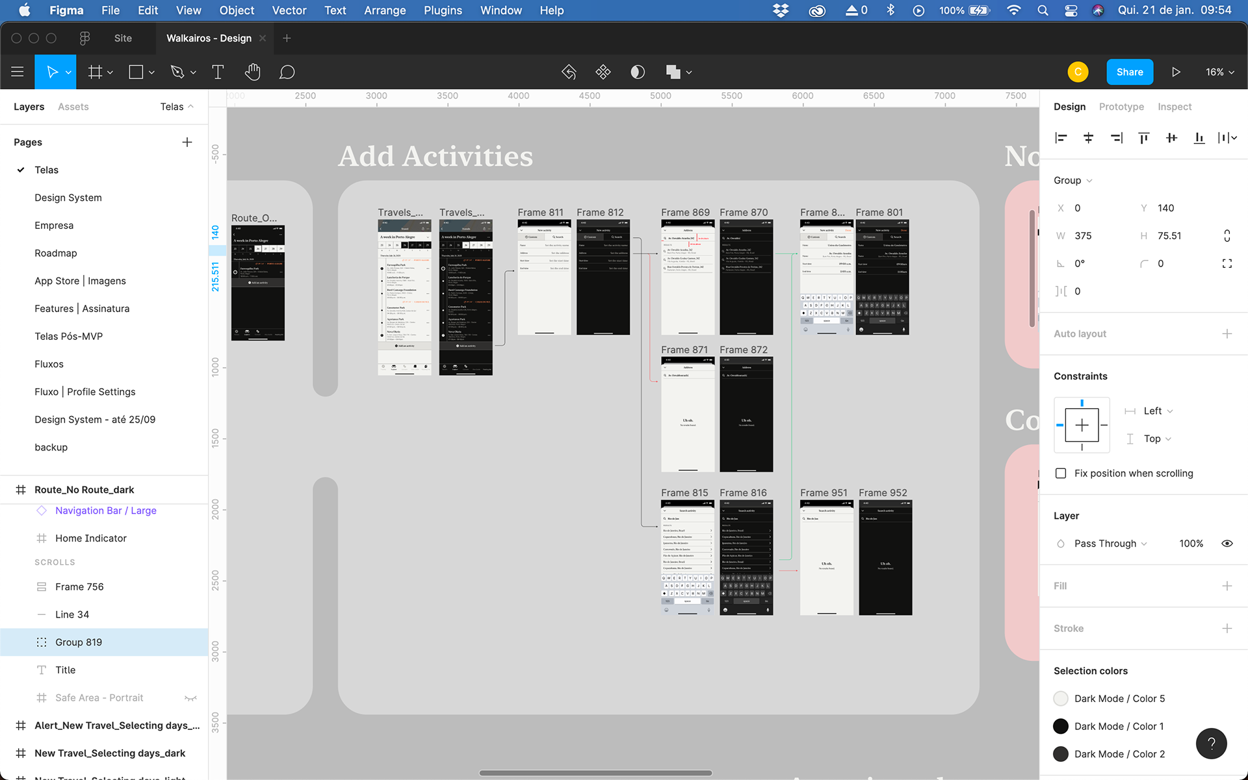The image size is (1248, 780).
Task: Open Frame tool dropdown arrow
Action: pyautogui.click(x=110, y=72)
